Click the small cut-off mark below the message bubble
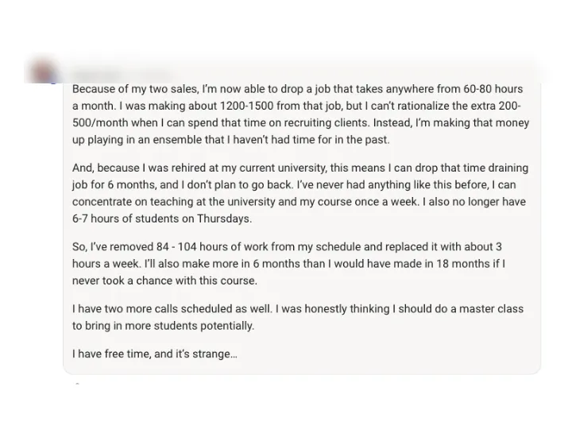This screenshot has height=429, width=572. (77, 384)
